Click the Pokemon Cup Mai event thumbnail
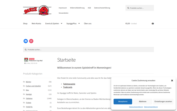The width and height of the screenshot is (177, 111). click(26, 59)
